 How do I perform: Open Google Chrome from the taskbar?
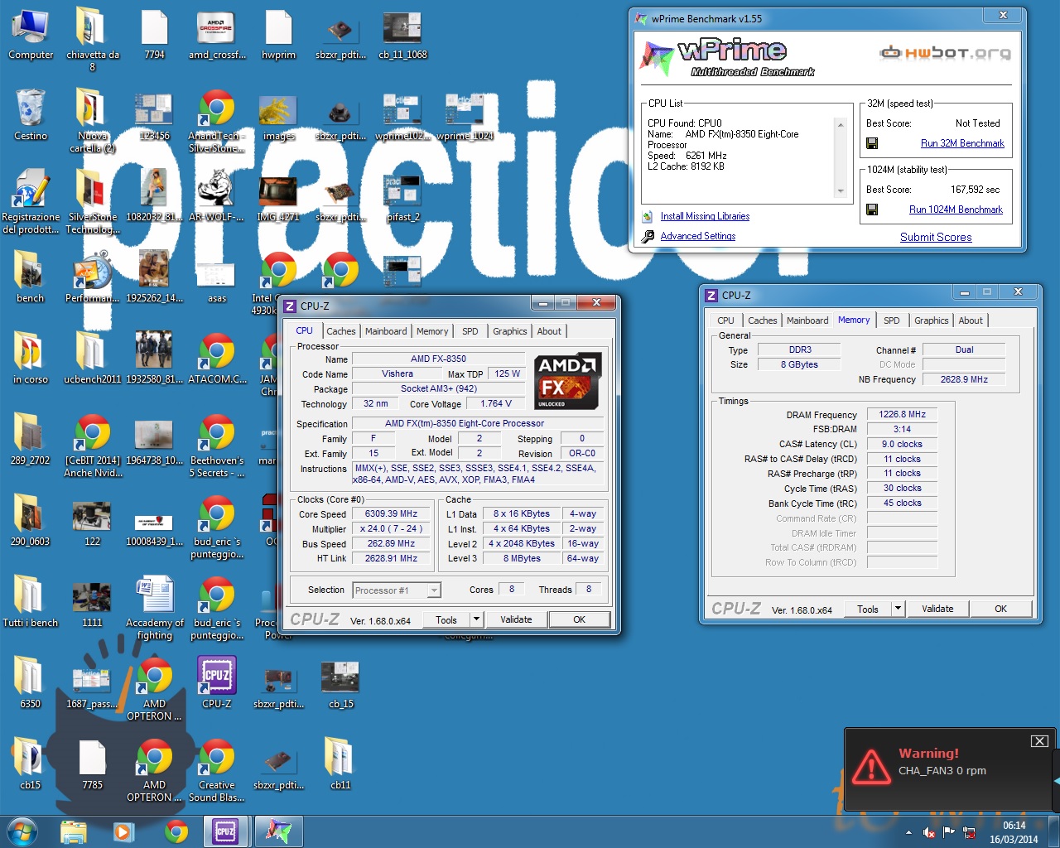(x=176, y=831)
